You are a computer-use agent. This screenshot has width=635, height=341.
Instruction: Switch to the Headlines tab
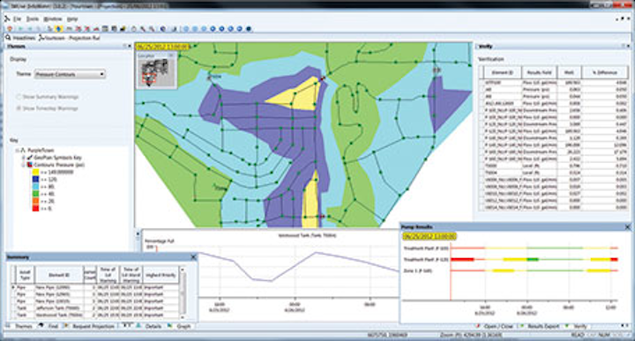tap(21, 38)
